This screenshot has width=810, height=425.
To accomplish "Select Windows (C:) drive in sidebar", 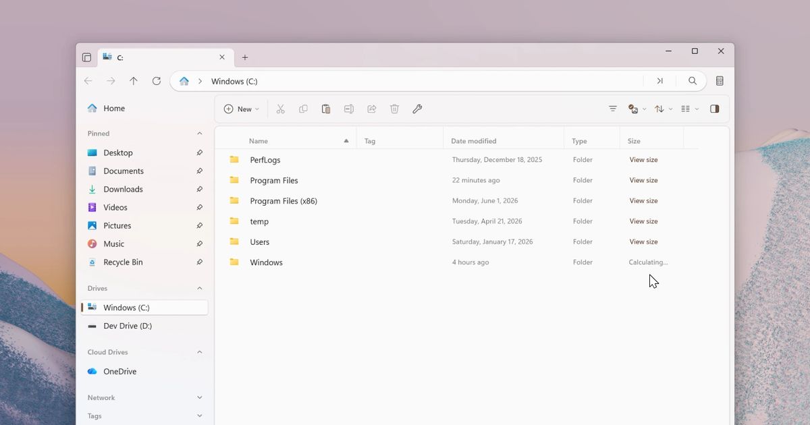I will click(x=144, y=308).
